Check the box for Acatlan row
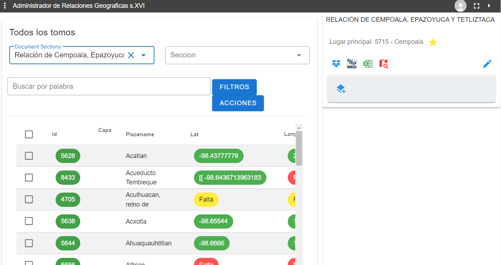The image size is (501, 265). tap(29, 156)
